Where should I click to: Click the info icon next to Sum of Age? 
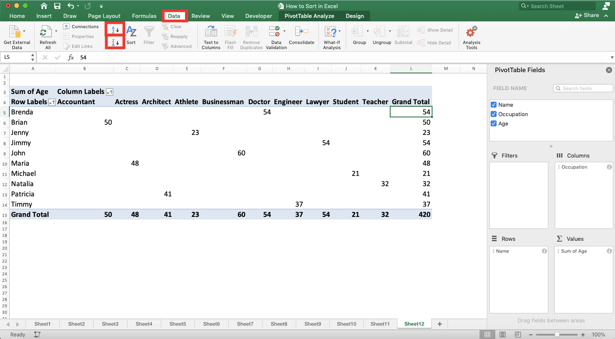(x=609, y=251)
